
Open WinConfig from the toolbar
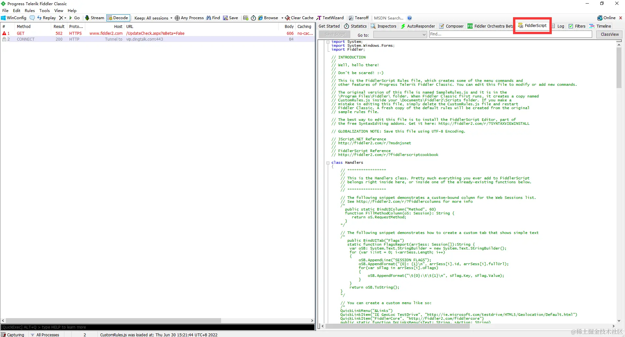[x=14, y=18]
